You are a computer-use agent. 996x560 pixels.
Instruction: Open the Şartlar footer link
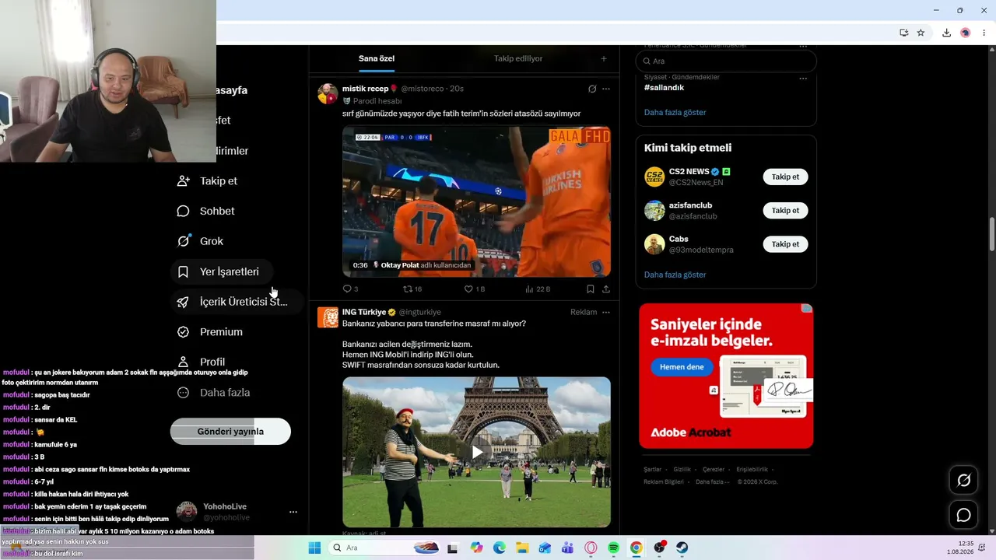pyautogui.click(x=652, y=470)
